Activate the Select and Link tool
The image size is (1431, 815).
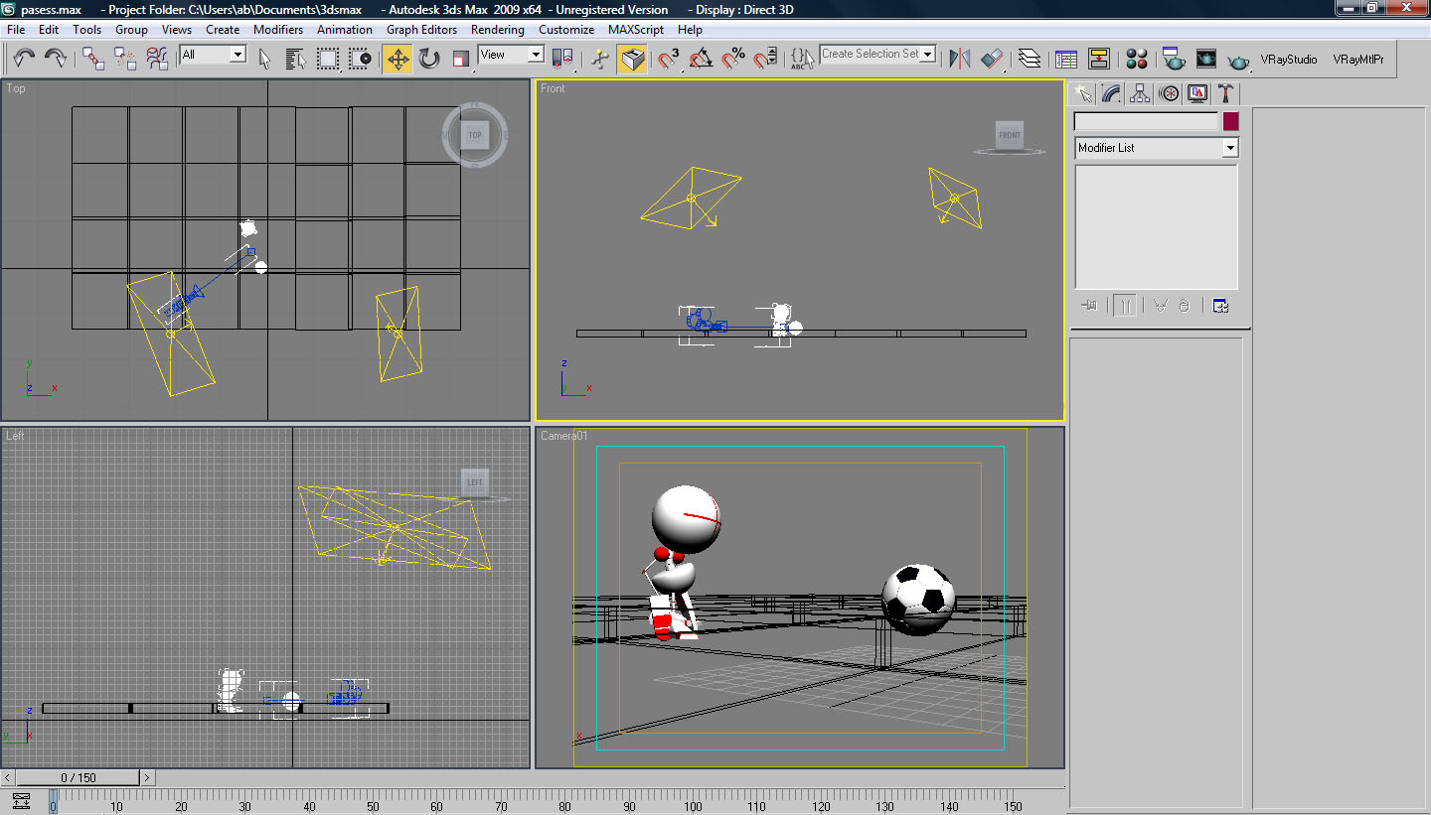point(93,59)
